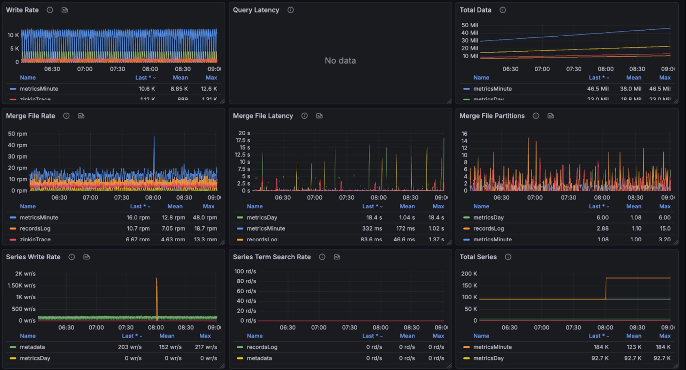The width and height of the screenshot is (686, 370).
Task: Open the description note icon on Write Rate
Action: point(64,10)
